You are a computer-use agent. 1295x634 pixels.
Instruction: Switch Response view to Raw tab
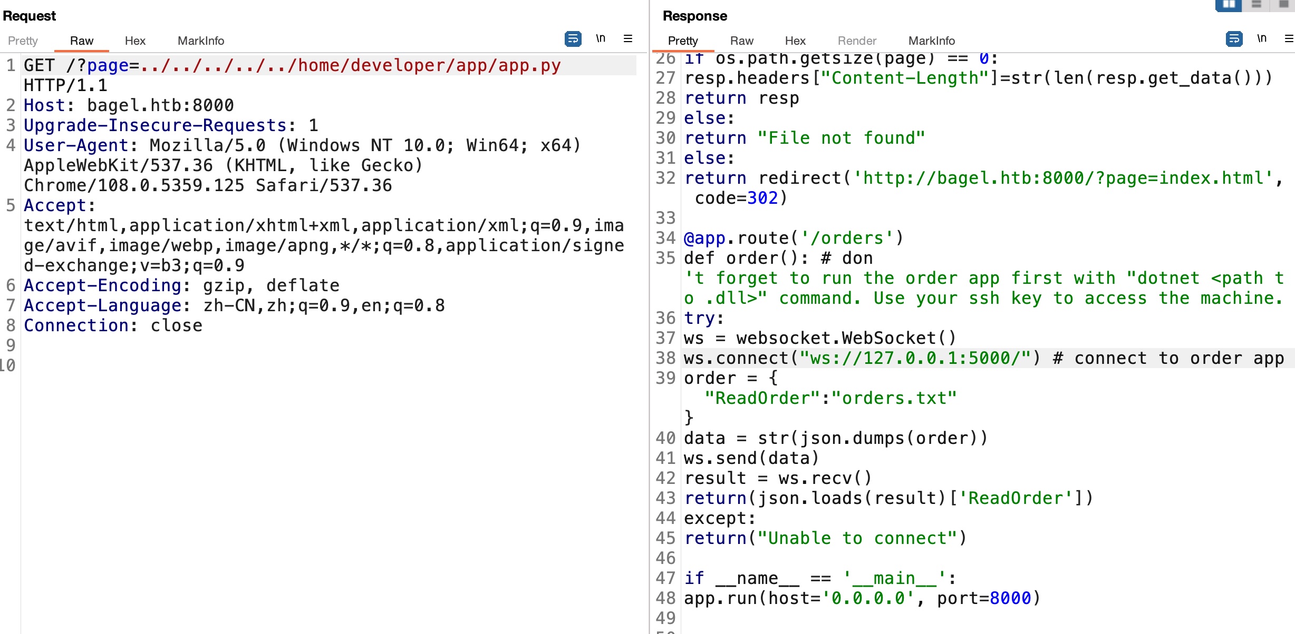(x=741, y=41)
